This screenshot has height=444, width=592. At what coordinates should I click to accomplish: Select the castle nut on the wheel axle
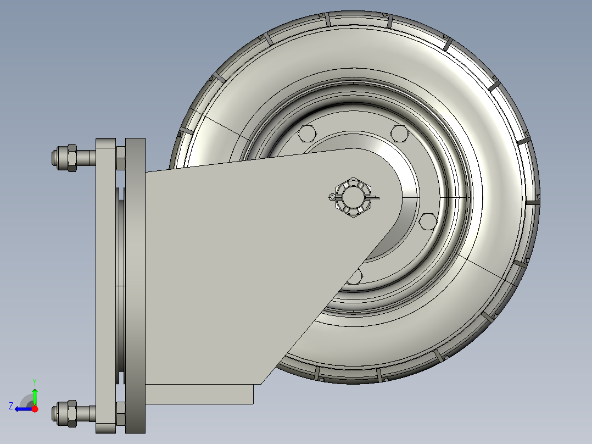coord(353,197)
